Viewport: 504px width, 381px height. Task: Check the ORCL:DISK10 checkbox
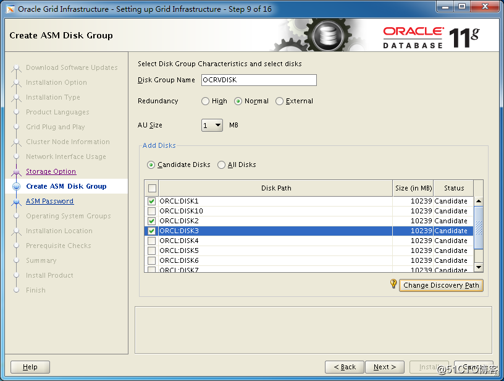(x=152, y=212)
